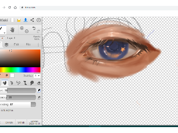Switch to the Edit tab
This screenshot has height=133, width=178.
[x=16, y=44]
